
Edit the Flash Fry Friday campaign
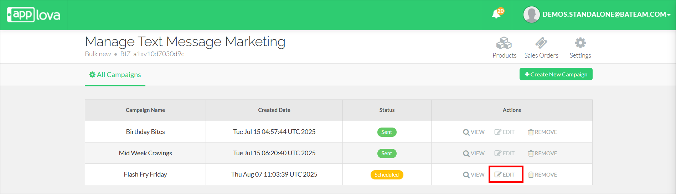[x=505, y=175]
